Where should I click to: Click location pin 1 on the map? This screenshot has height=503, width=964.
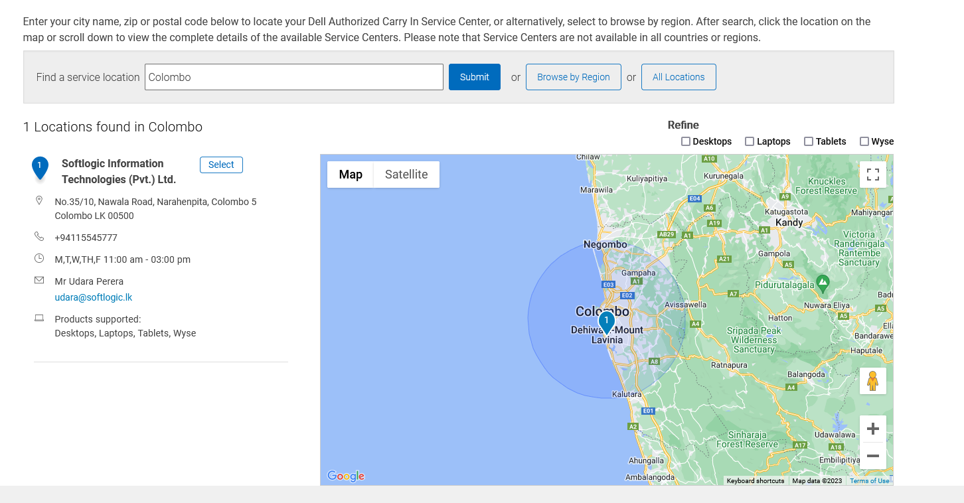click(606, 323)
